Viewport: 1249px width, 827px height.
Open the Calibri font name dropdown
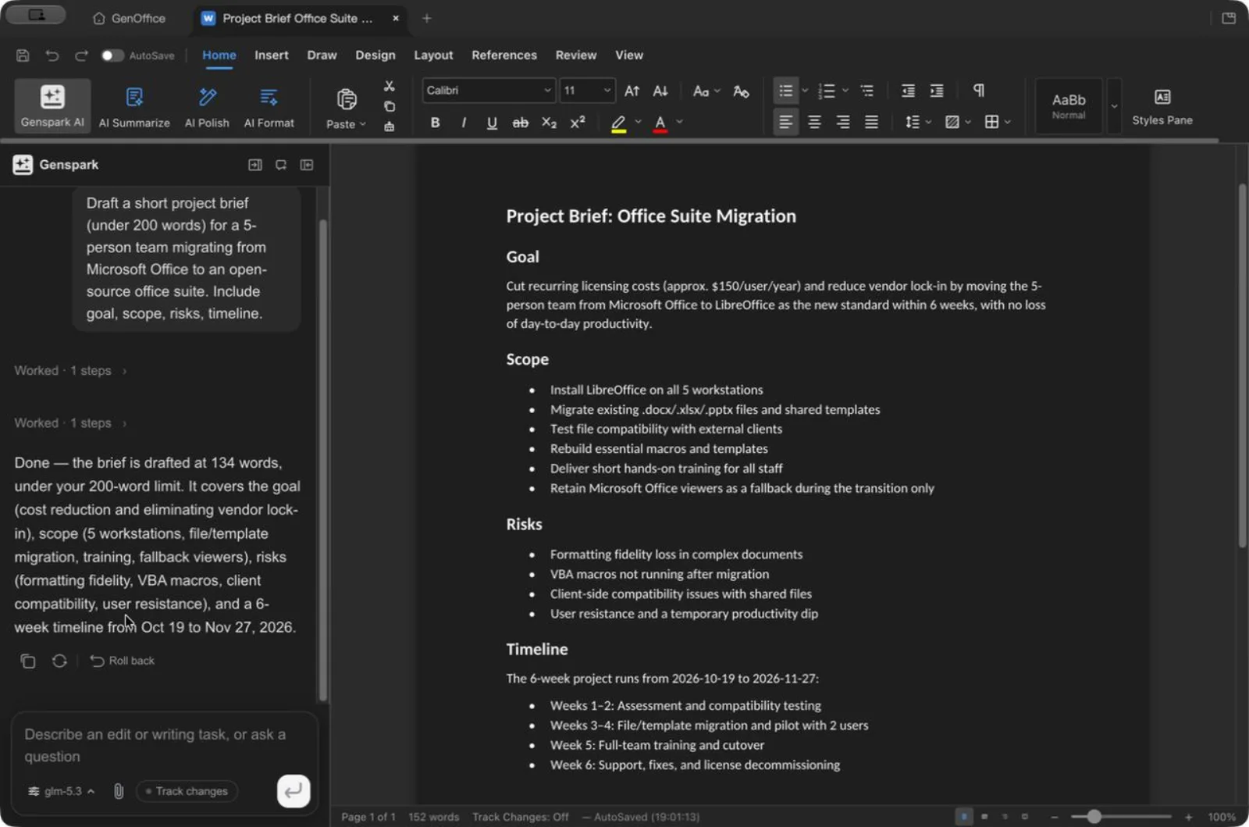489,91
